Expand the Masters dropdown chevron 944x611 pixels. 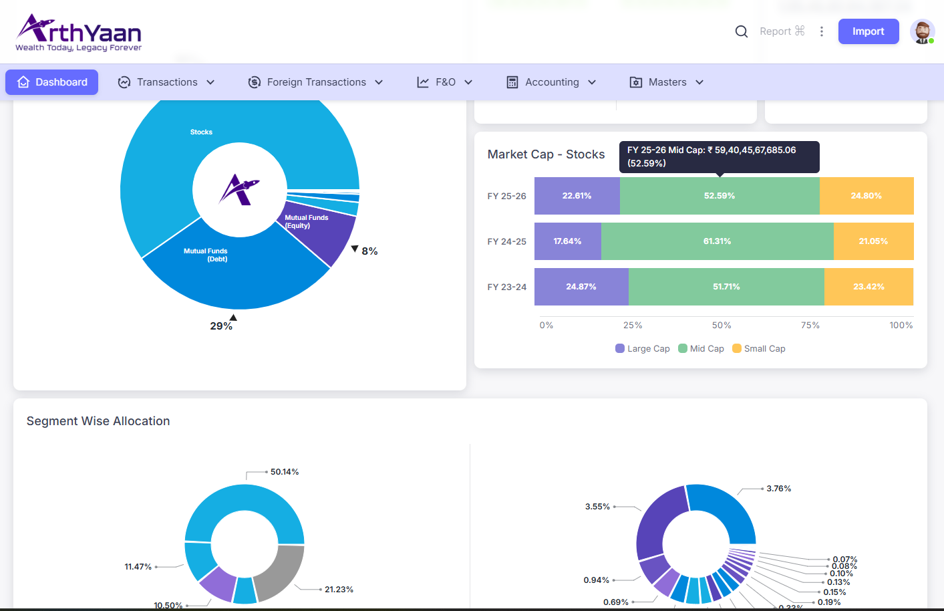699,82
